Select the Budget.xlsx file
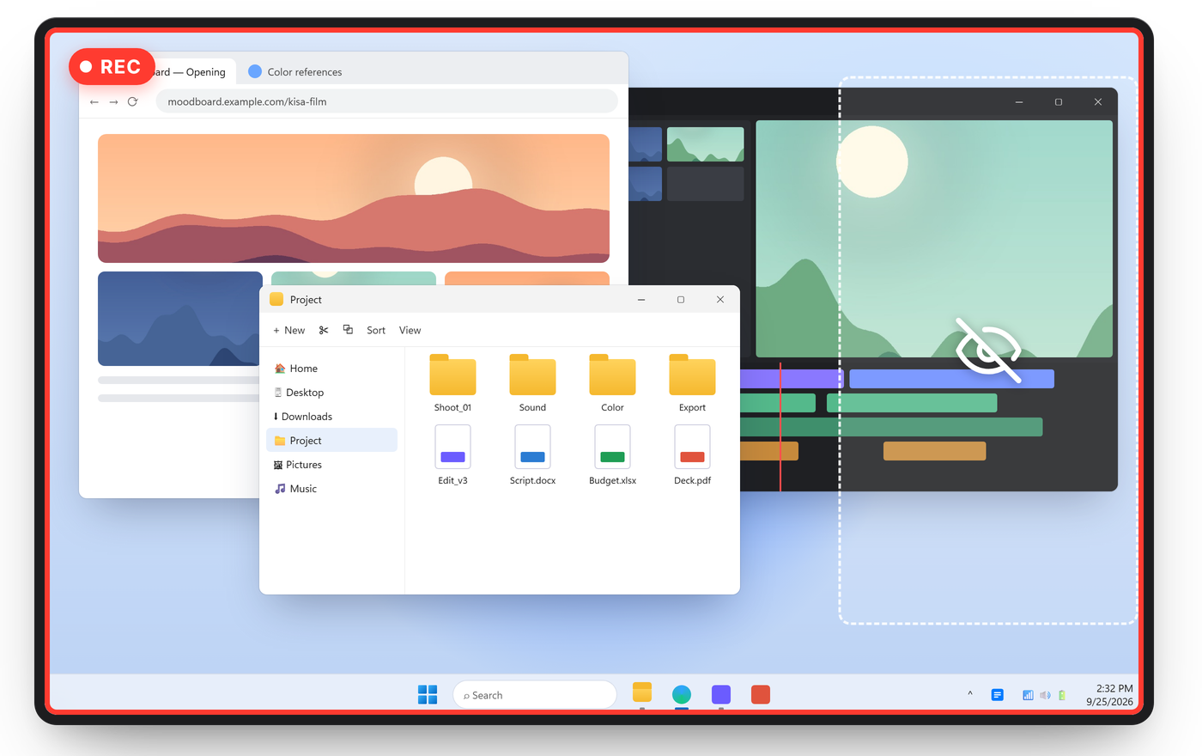 612,455
